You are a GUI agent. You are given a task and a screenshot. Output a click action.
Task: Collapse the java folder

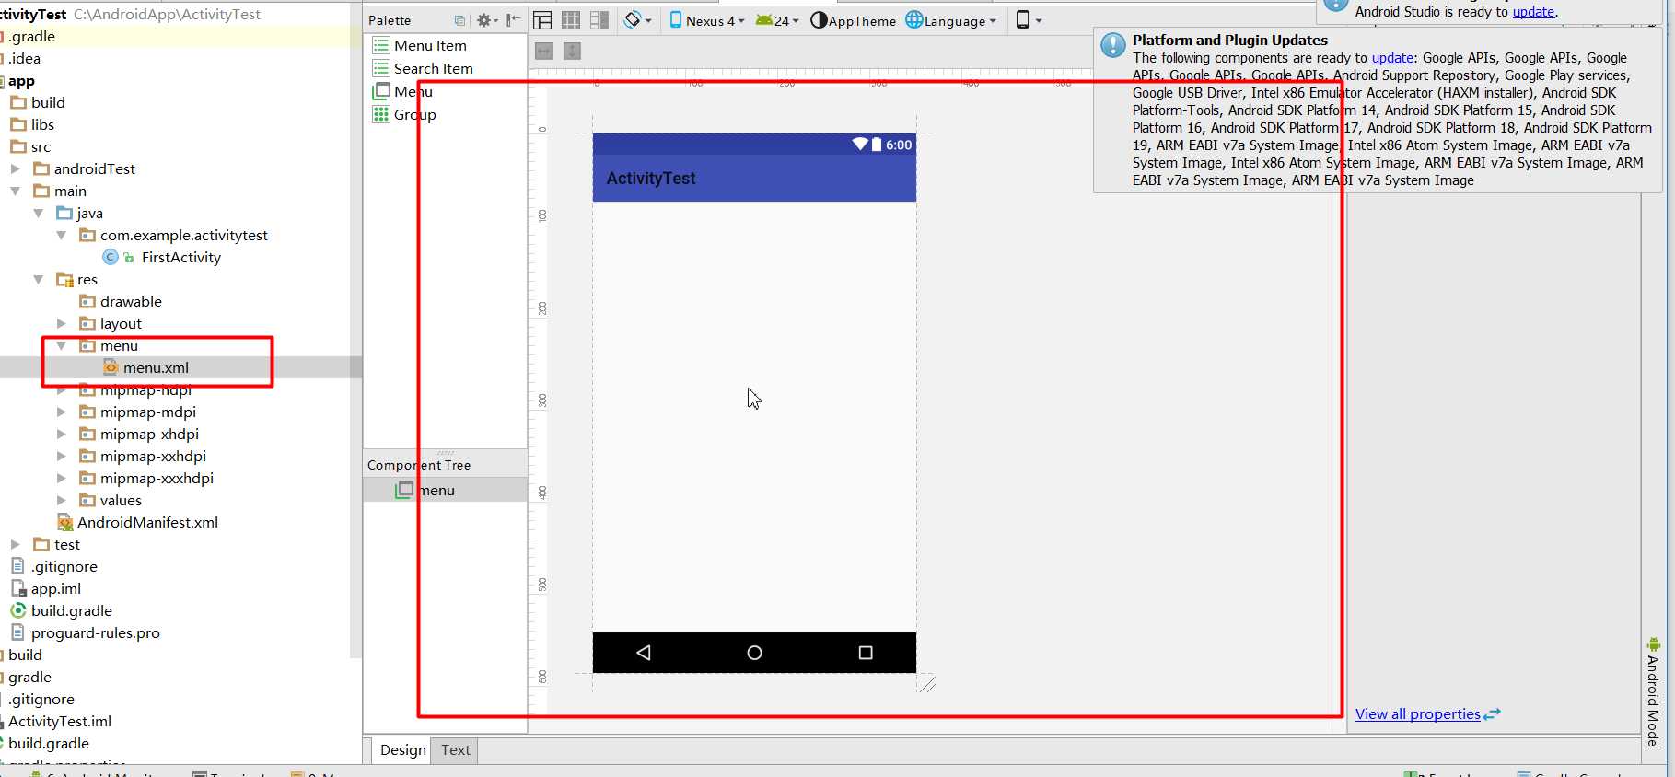[x=39, y=213]
